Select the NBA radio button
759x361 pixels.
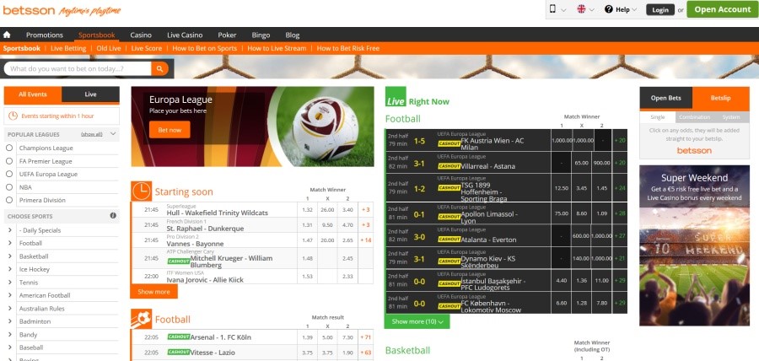point(9,186)
